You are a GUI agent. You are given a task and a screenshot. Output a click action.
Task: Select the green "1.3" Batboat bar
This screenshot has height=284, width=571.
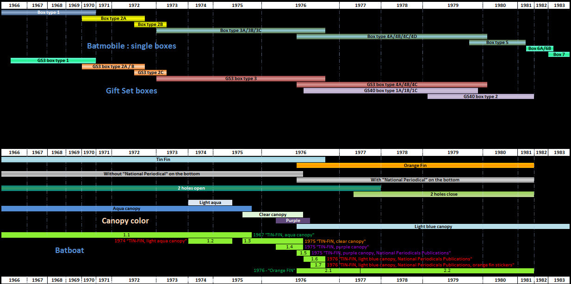coord(273,241)
